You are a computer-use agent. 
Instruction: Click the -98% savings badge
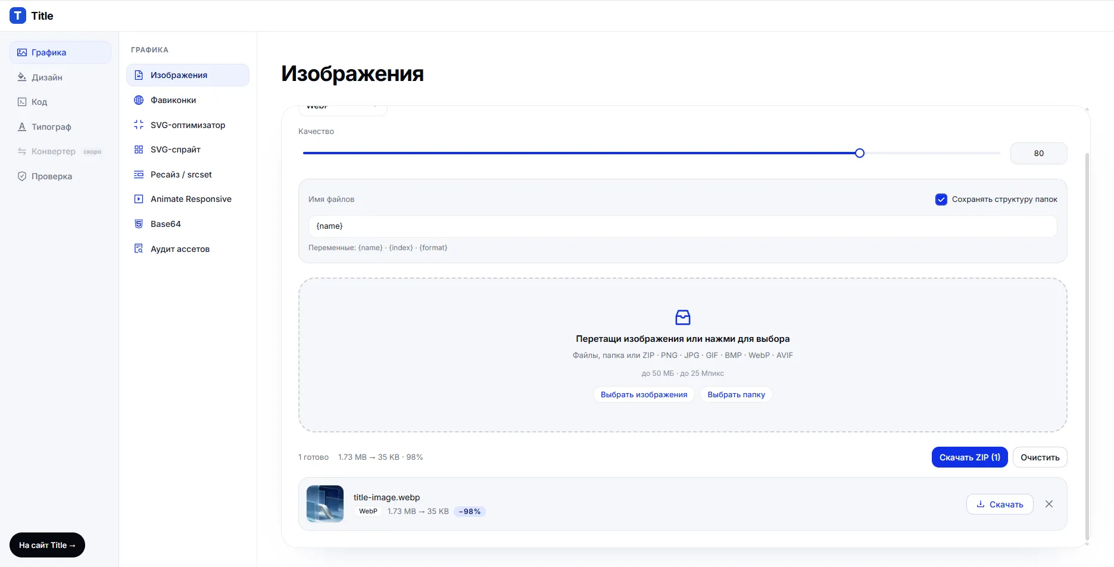pos(470,512)
